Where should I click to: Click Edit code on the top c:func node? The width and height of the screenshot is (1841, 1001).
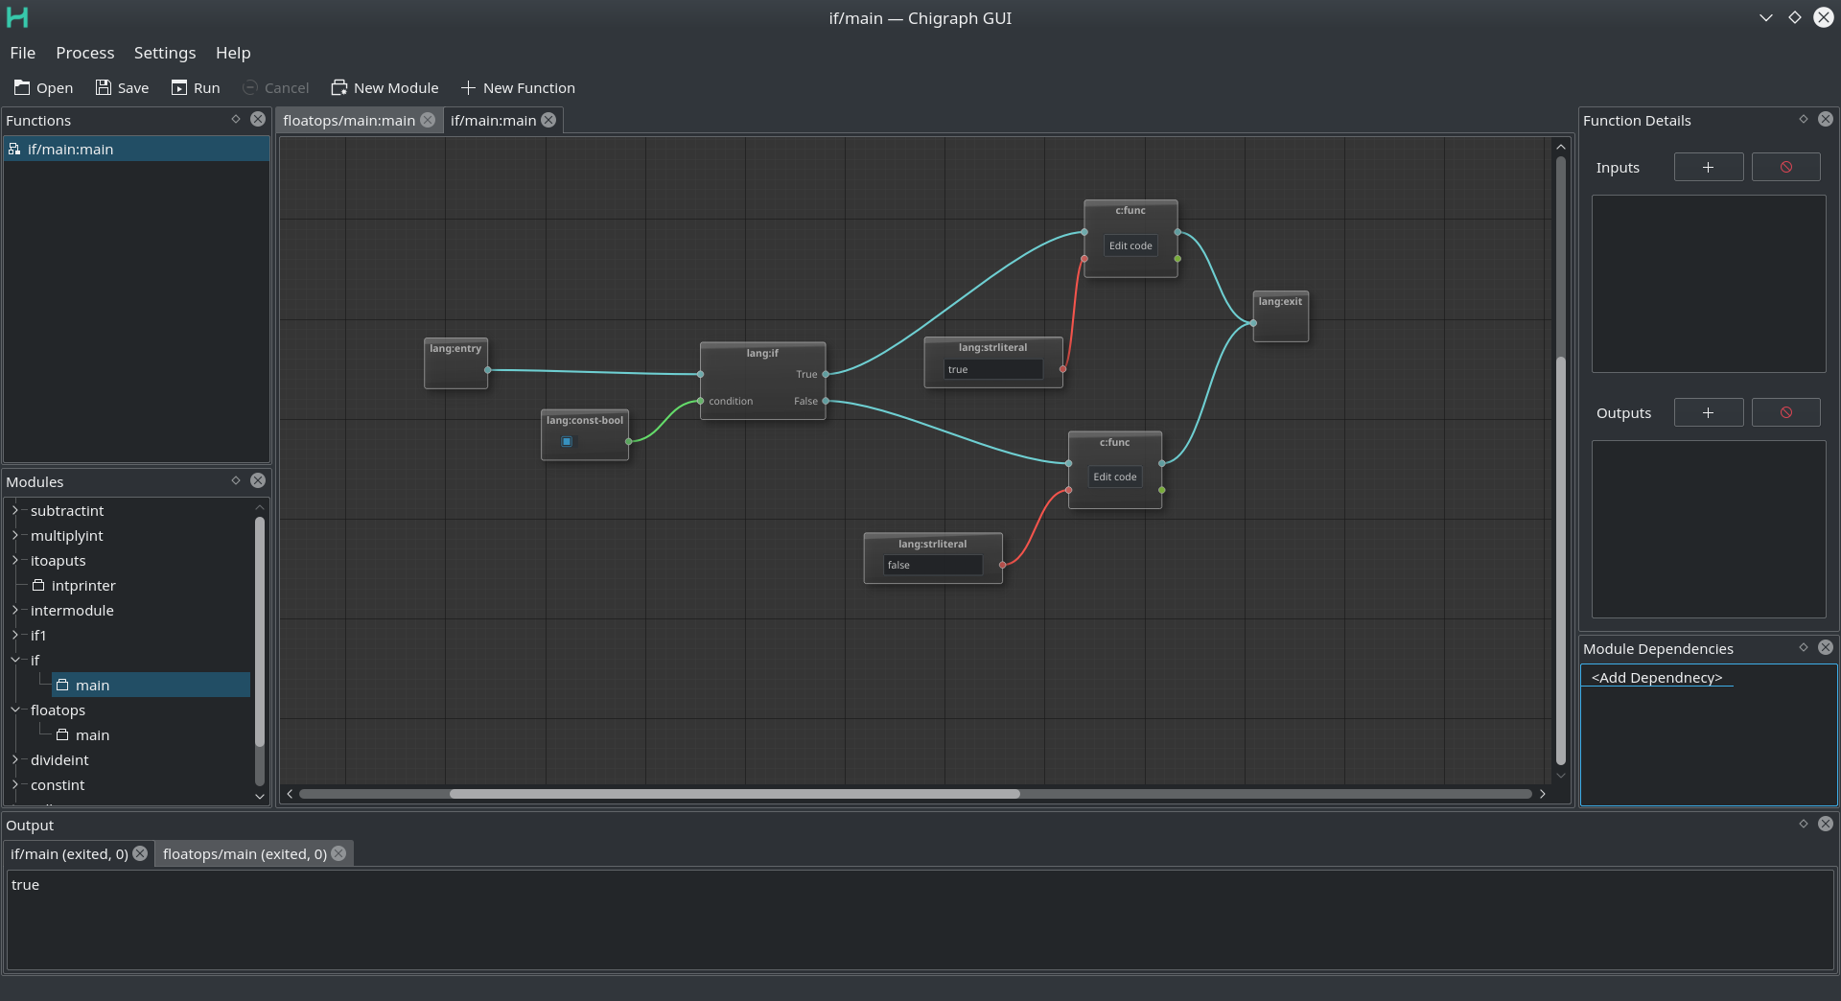(x=1130, y=245)
